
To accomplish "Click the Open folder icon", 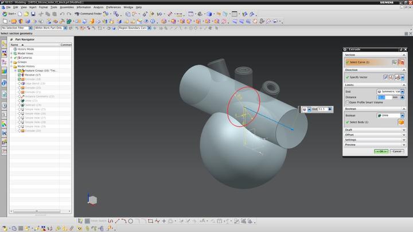I will pyautogui.click(x=26, y=14).
